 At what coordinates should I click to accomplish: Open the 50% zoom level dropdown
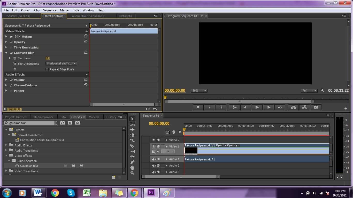tap(199, 90)
